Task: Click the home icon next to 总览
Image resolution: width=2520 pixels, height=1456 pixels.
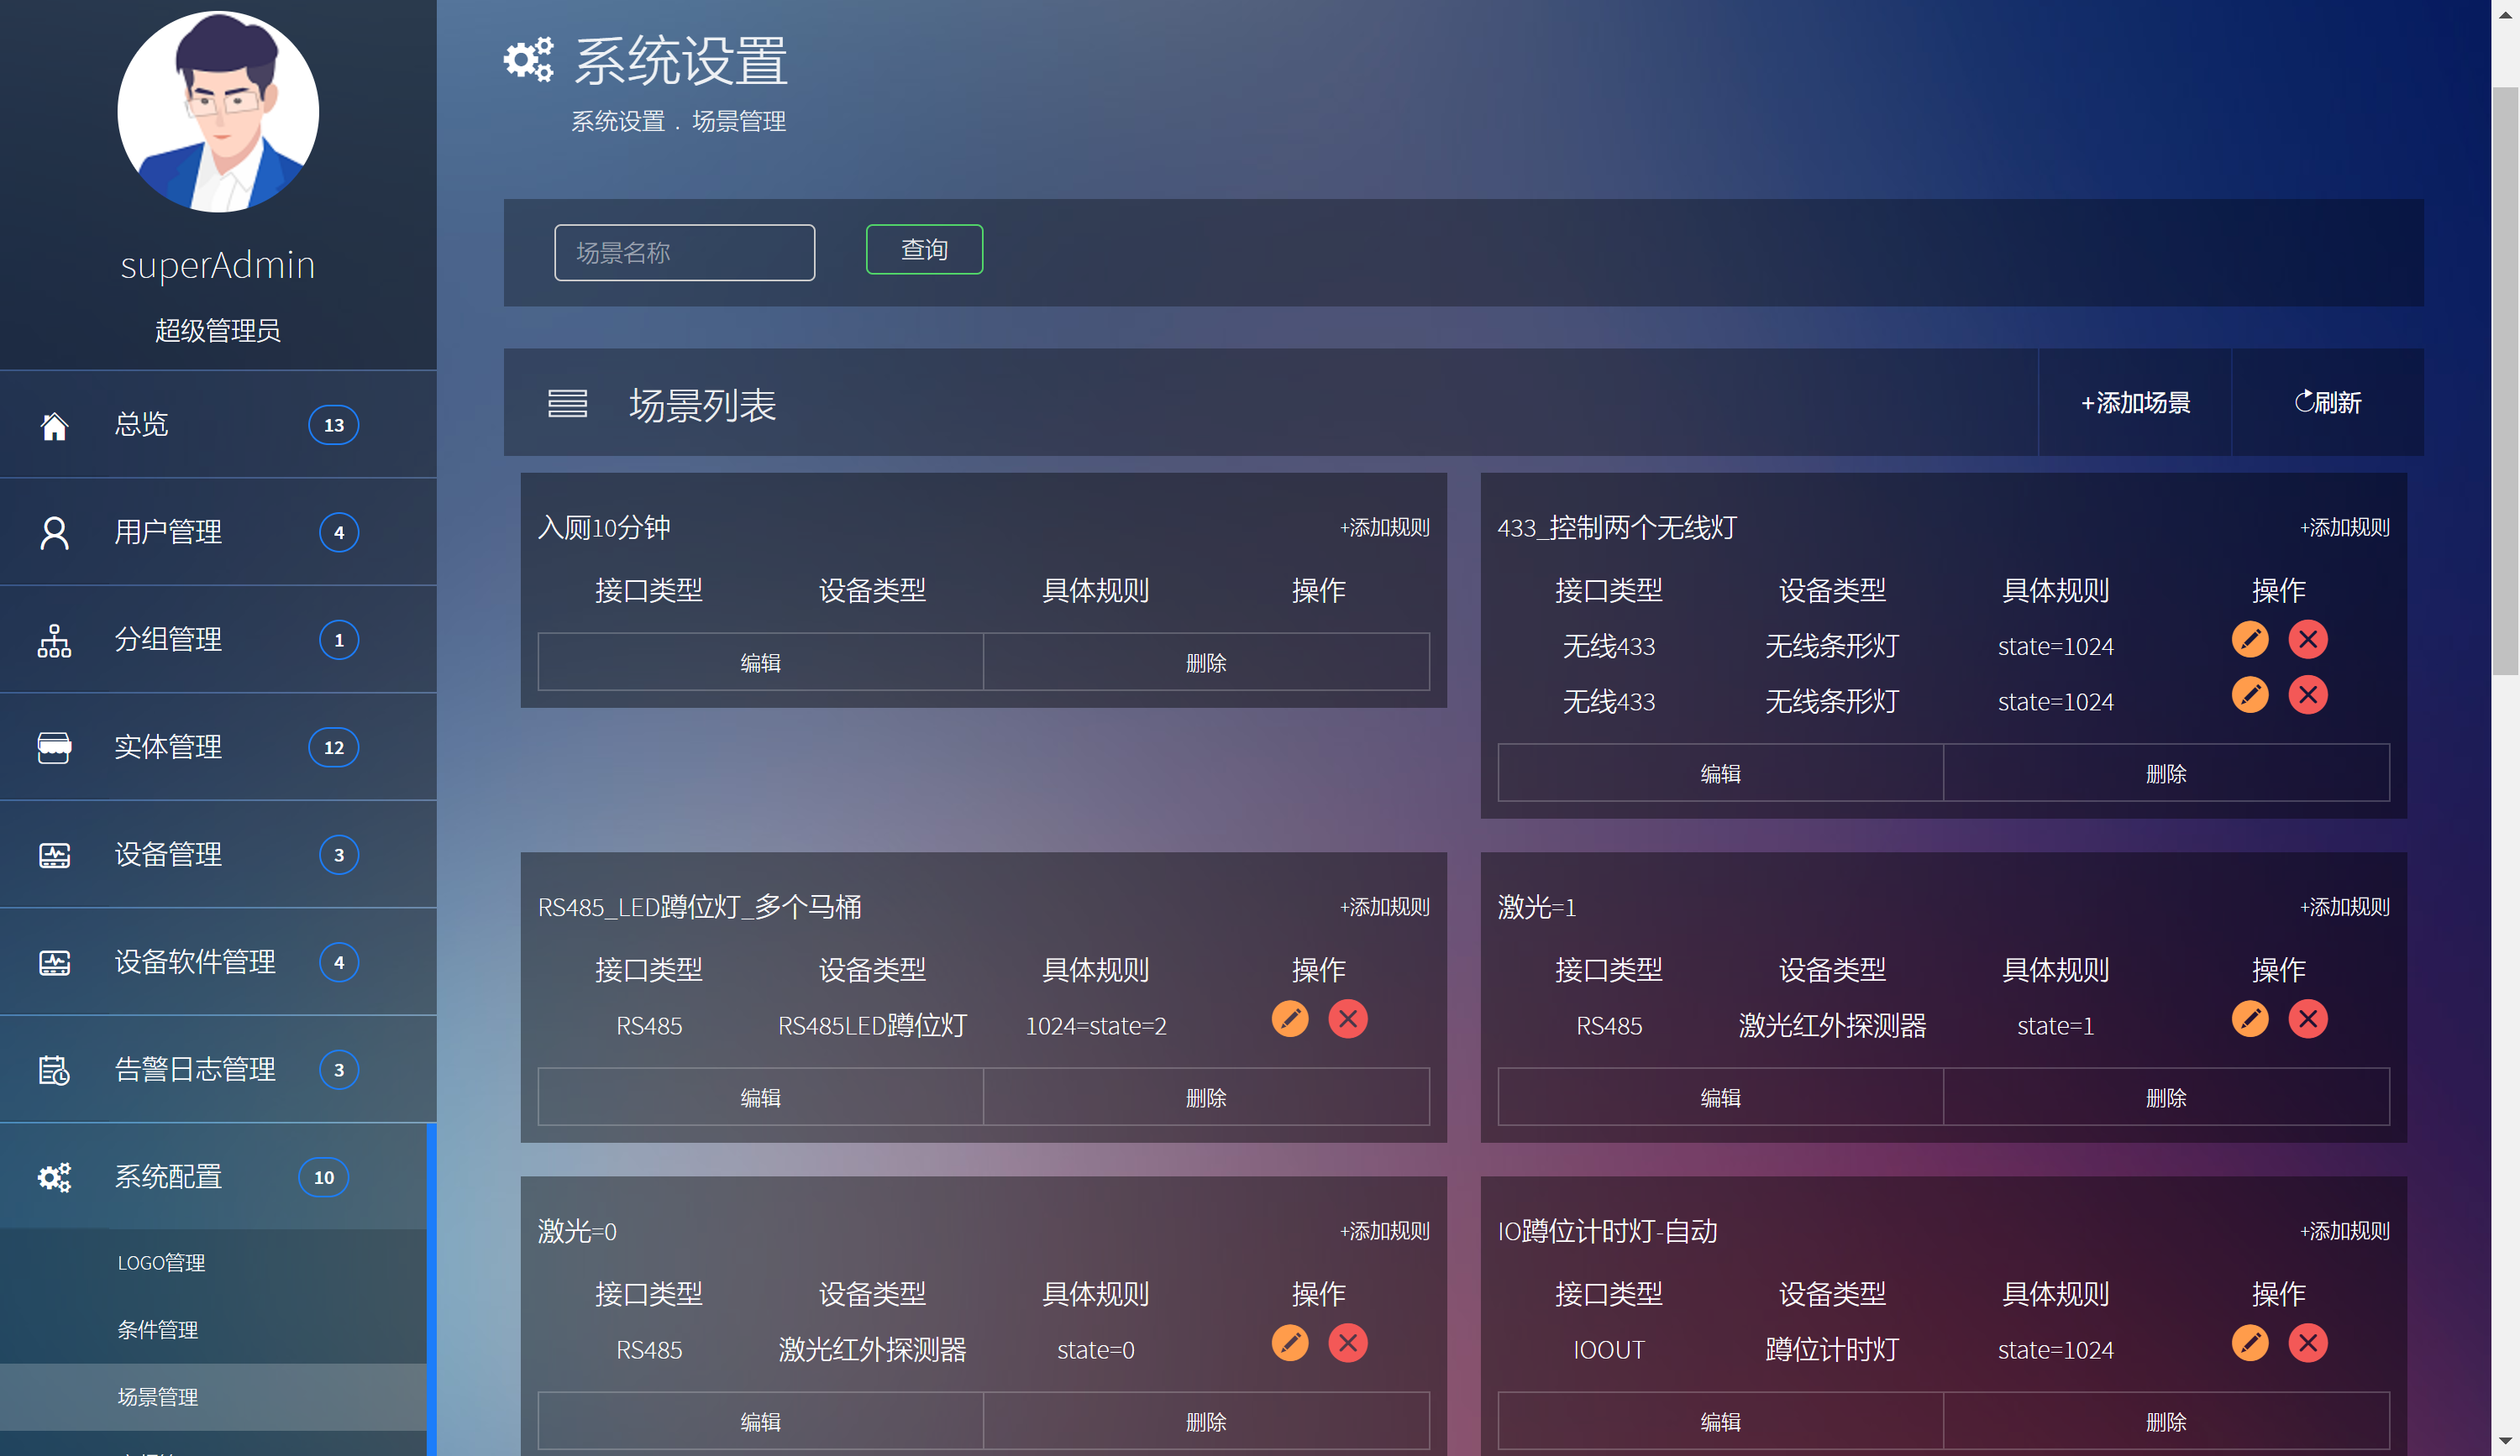Action: (54, 426)
